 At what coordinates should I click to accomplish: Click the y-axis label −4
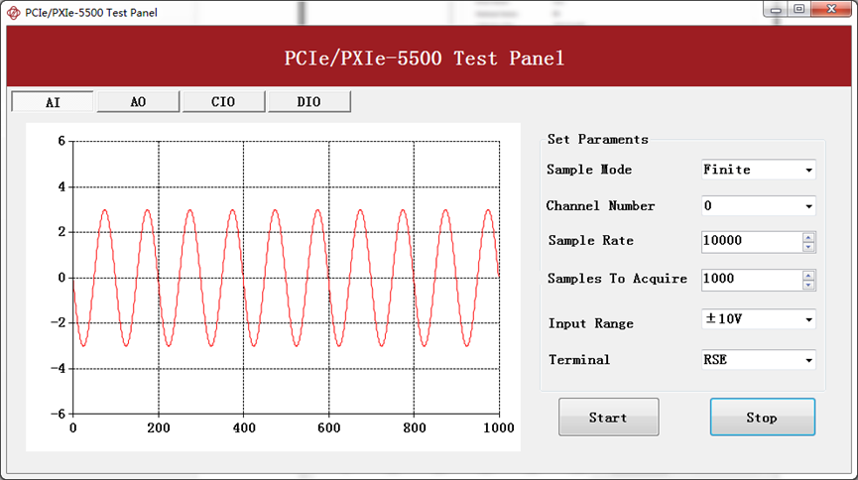point(58,368)
